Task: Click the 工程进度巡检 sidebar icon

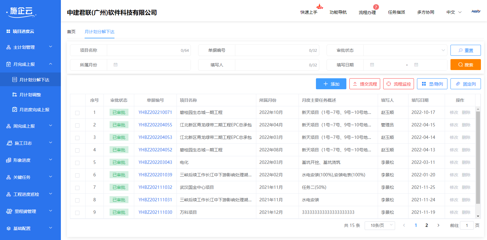Action: coord(9,194)
